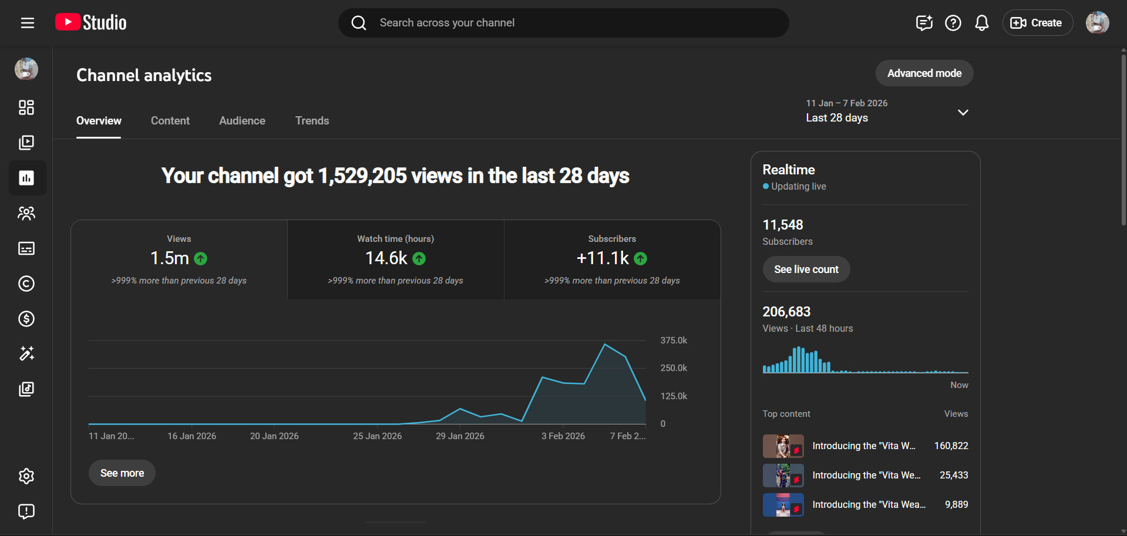Select the Content analytics tab
The height and width of the screenshot is (536, 1127).
pyautogui.click(x=170, y=121)
